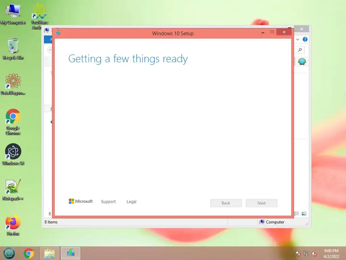Open the YouWave Android desktop shortcut
Screen dimensions: 346x260
click(x=39, y=16)
